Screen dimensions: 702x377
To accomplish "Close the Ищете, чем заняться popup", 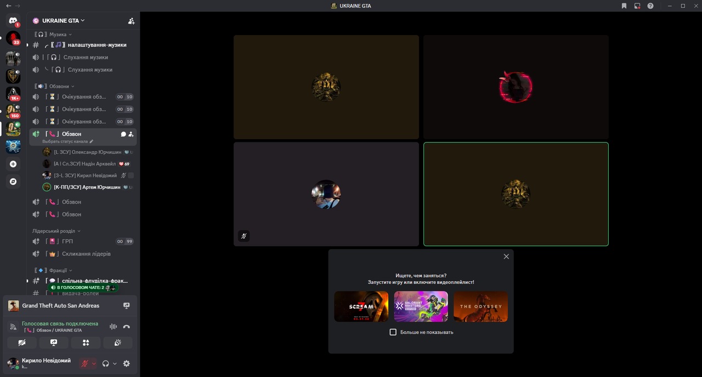I will (506, 256).
